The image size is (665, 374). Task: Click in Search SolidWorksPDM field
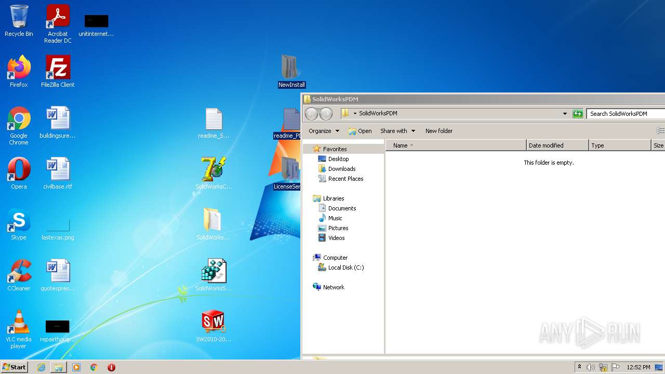click(x=626, y=114)
